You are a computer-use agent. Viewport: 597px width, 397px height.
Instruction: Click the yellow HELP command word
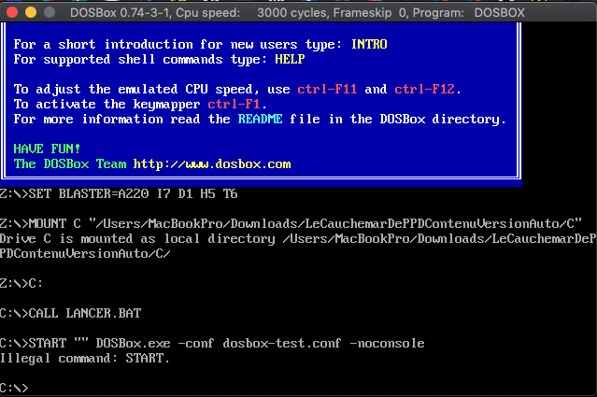pyautogui.click(x=290, y=60)
